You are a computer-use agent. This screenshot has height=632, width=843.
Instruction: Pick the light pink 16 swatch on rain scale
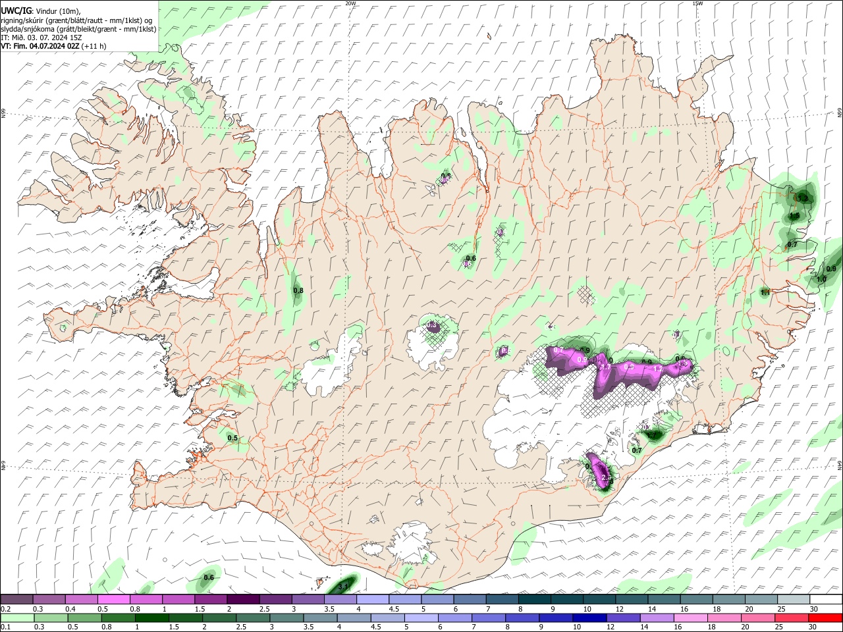tap(691, 618)
